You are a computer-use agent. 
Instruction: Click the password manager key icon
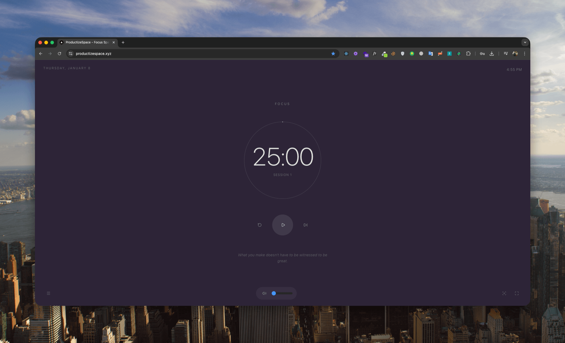coord(482,53)
